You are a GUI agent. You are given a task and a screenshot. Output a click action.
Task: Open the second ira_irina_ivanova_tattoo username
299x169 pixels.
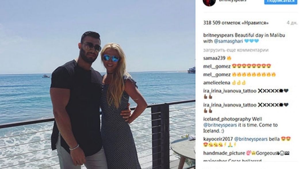click(230, 105)
